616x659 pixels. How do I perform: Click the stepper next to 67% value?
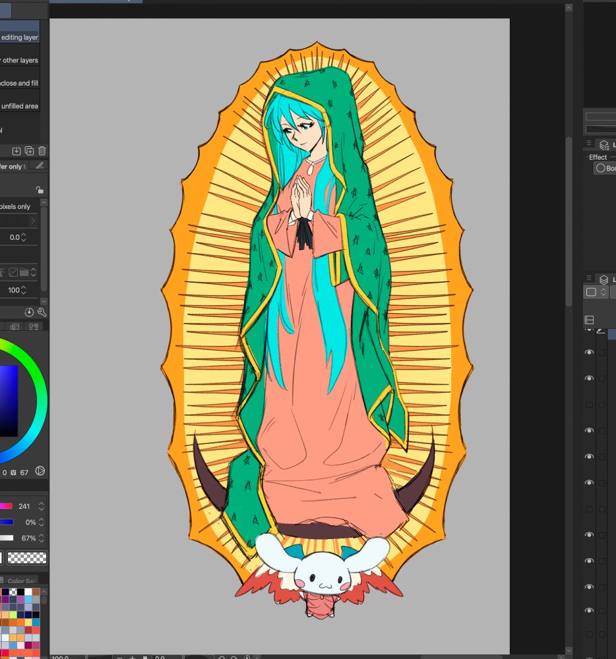[x=41, y=538]
